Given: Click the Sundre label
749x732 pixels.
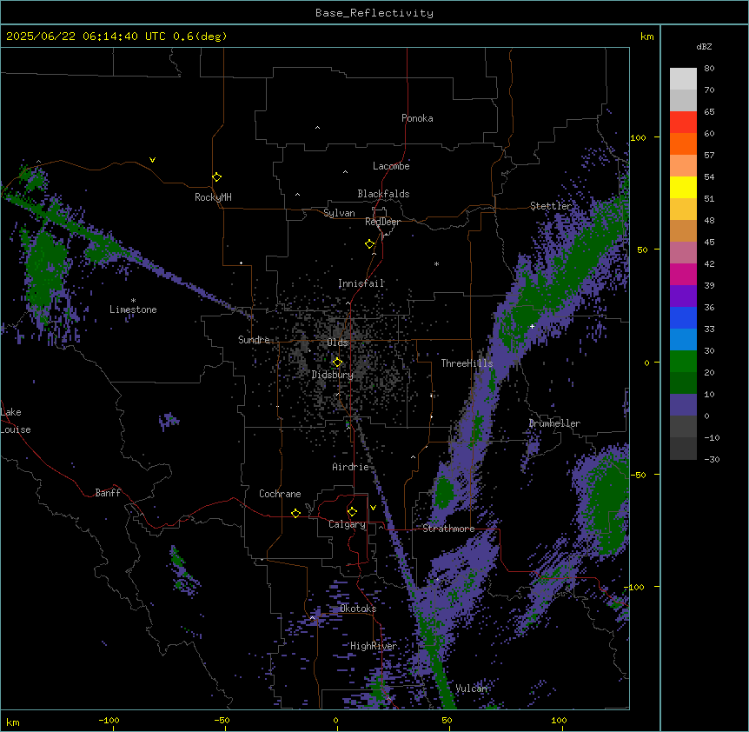Looking at the screenshot, I should (254, 340).
